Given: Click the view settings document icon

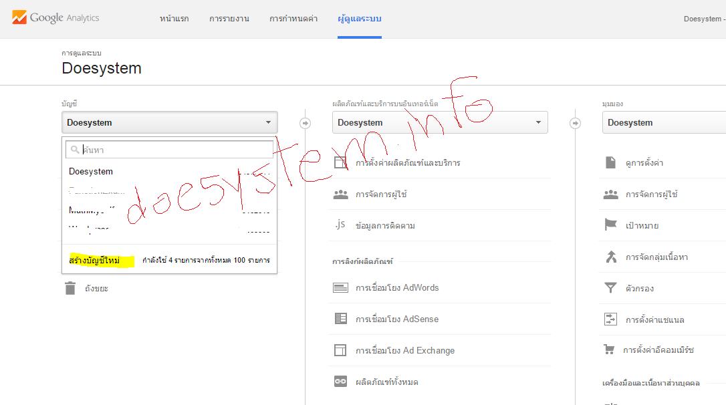Looking at the screenshot, I should tap(611, 162).
